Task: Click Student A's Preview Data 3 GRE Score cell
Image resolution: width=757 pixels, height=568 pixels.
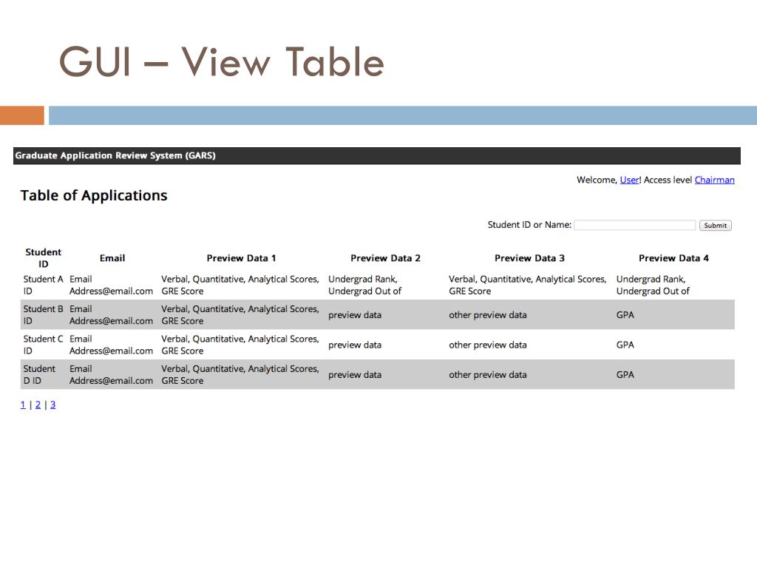Action: pyautogui.click(x=528, y=285)
